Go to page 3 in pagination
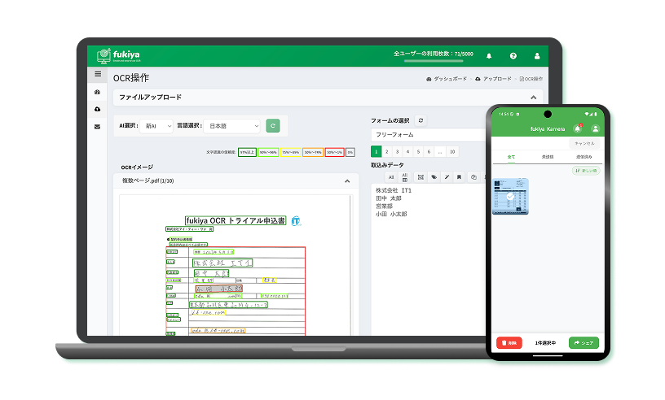This screenshot has width=665, height=400. click(397, 151)
